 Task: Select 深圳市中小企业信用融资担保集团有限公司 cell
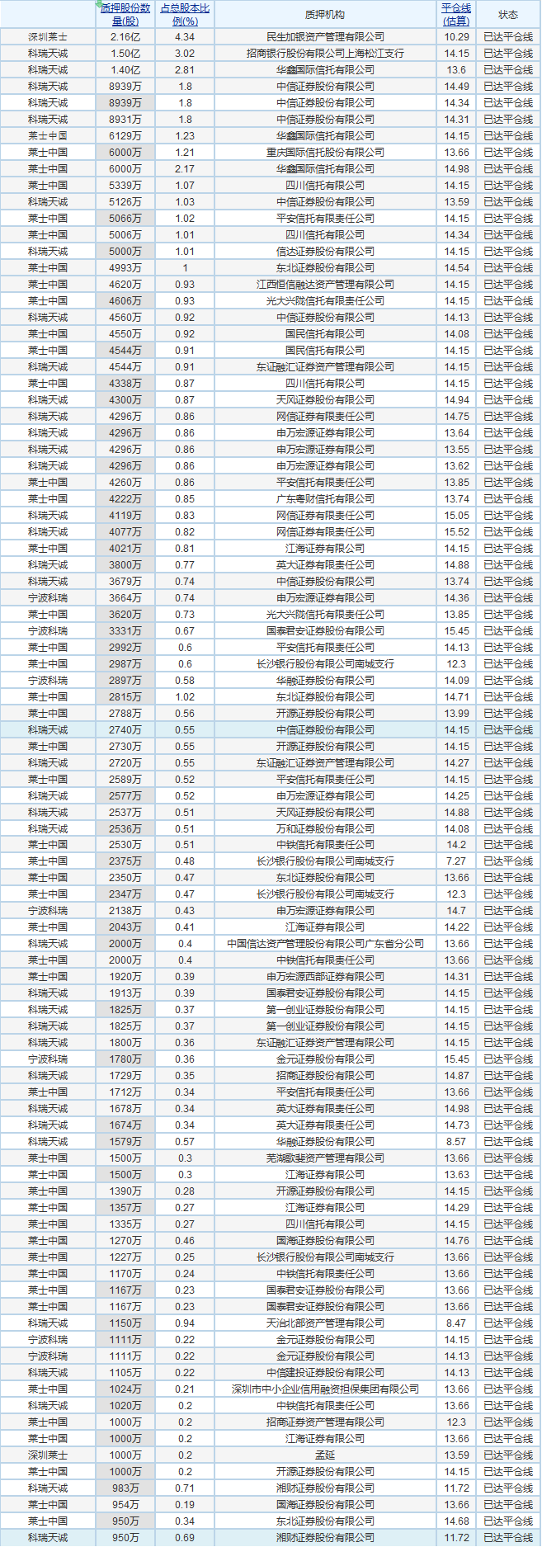(x=326, y=1389)
